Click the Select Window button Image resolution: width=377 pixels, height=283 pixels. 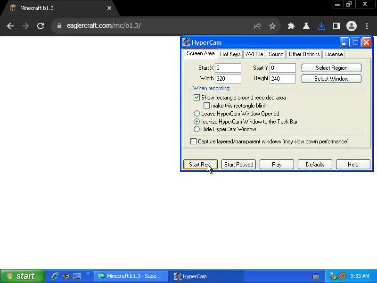click(x=332, y=79)
